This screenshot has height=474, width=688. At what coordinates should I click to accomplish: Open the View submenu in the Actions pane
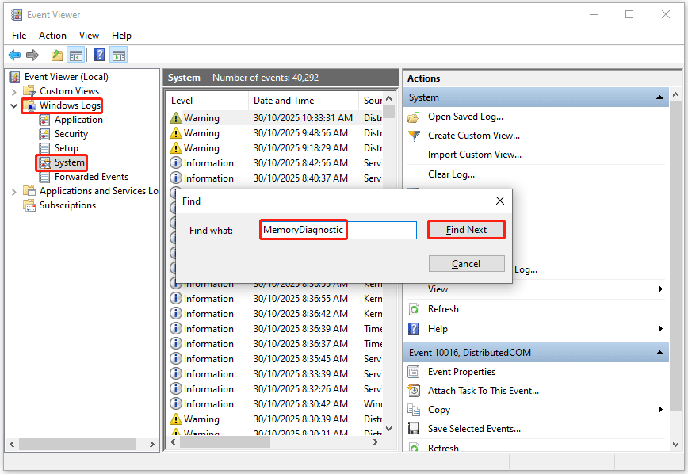pos(438,289)
